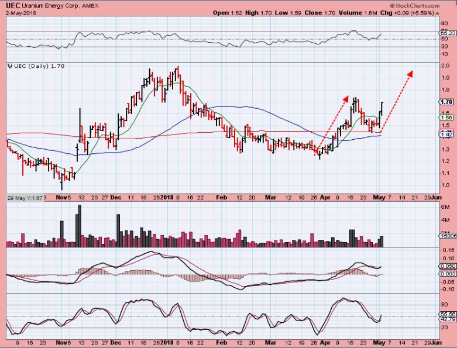This screenshot has height=348, width=457.
Task: Click the Chg +0.09 (+5.59%) reading
Action: (x=407, y=13)
